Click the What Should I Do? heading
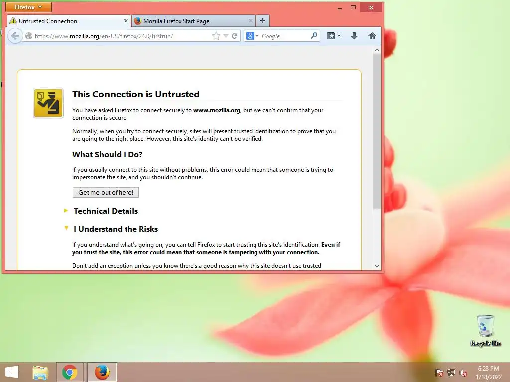This screenshot has height=382, width=510. [x=108, y=154]
